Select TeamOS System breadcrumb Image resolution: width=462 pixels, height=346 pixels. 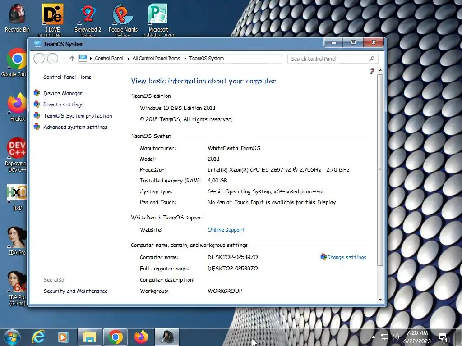pyautogui.click(x=207, y=59)
